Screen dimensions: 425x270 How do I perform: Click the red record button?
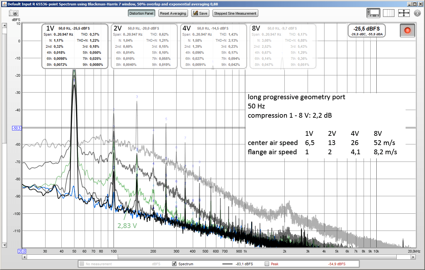(408, 31)
